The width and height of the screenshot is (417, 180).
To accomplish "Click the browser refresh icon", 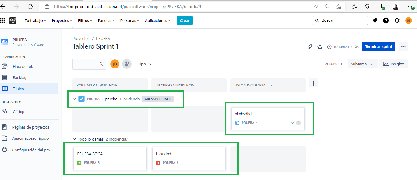I will tap(30, 6).
